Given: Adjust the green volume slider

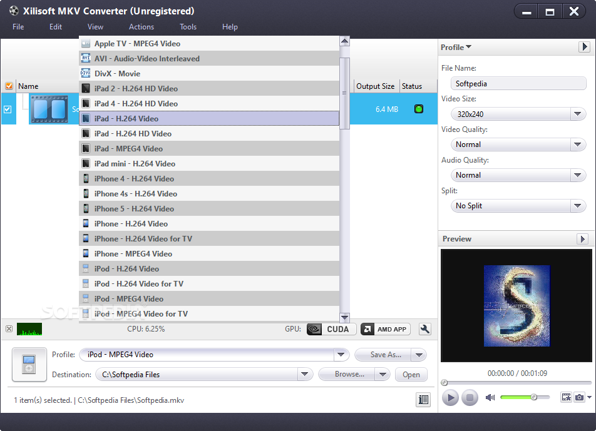Looking at the screenshot, I should [x=525, y=397].
